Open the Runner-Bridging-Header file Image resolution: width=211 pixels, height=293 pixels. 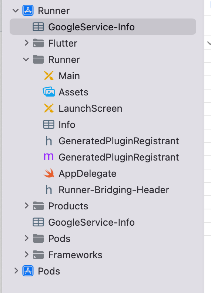[x=114, y=190]
